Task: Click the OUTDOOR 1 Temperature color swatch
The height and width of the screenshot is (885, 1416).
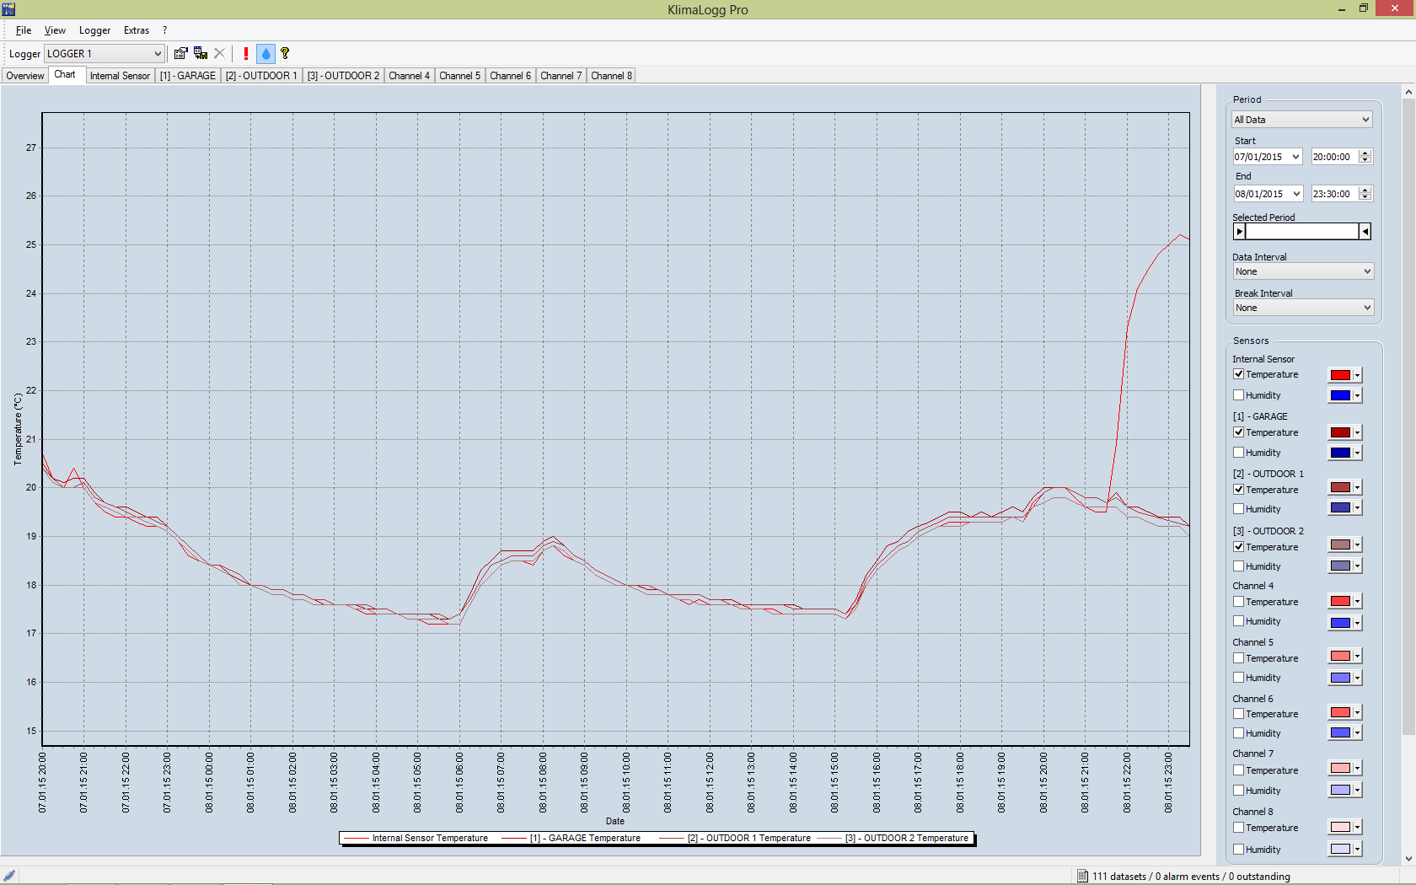Action: point(1339,488)
